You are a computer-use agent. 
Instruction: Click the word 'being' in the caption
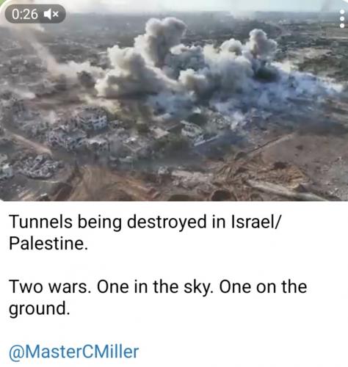coord(100,222)
